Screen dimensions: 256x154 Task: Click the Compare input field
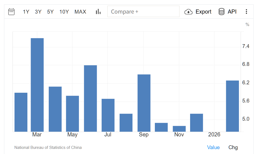(143, 12)
